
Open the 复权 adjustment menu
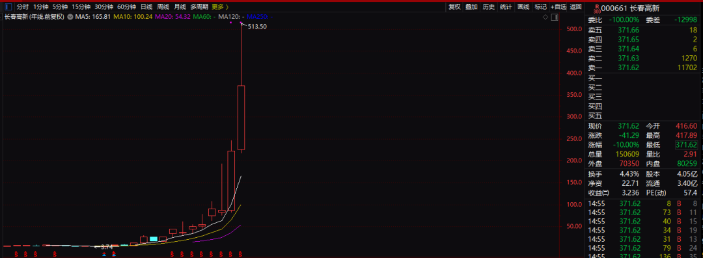pos(454,6)
